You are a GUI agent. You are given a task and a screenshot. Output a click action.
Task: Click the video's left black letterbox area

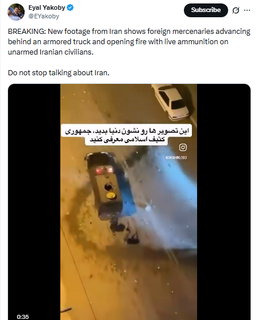34,202
